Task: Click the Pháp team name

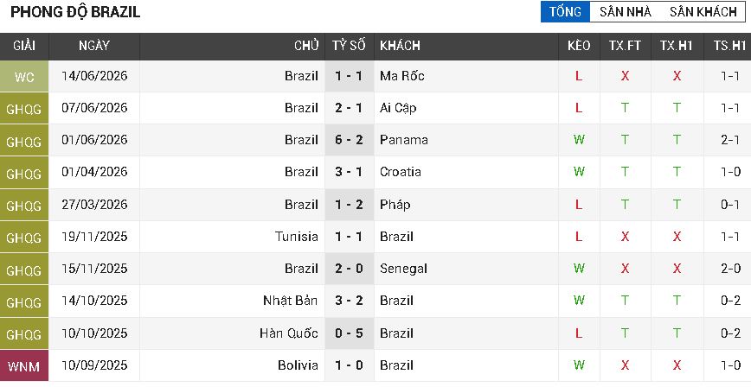Action: point(395,205)
